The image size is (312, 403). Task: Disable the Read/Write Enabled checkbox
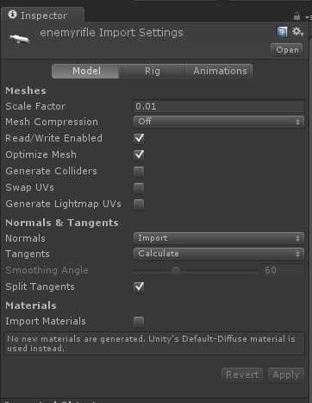tap(139, 138)
